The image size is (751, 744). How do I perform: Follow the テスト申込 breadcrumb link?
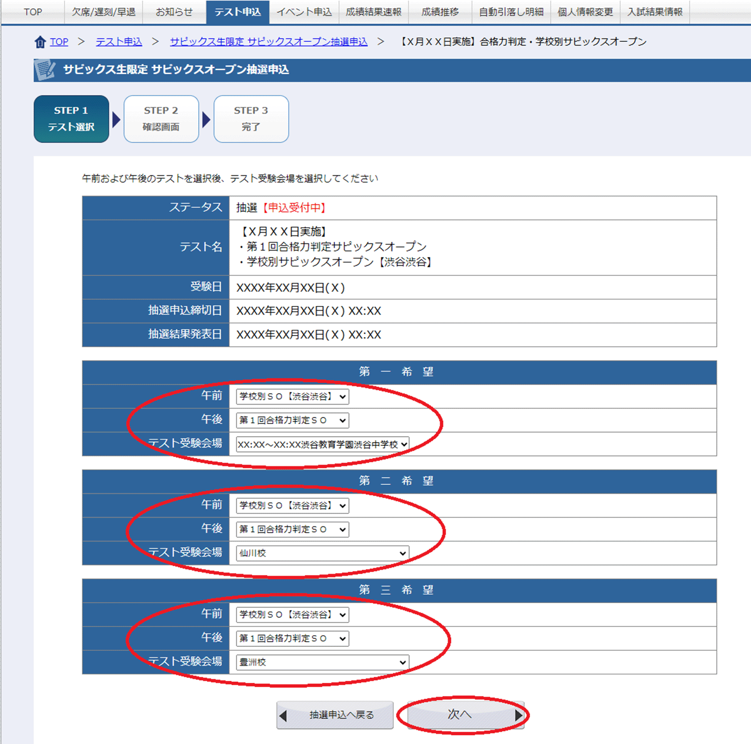click(x=119, y=42)
